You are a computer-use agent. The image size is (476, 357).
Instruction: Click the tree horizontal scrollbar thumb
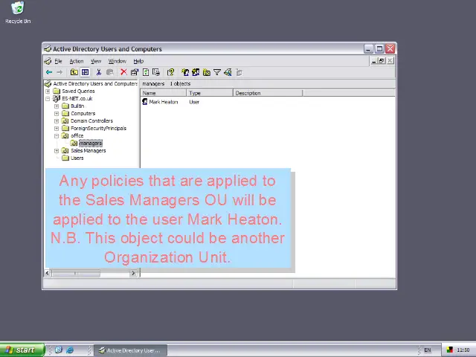(x=76, y=273)
